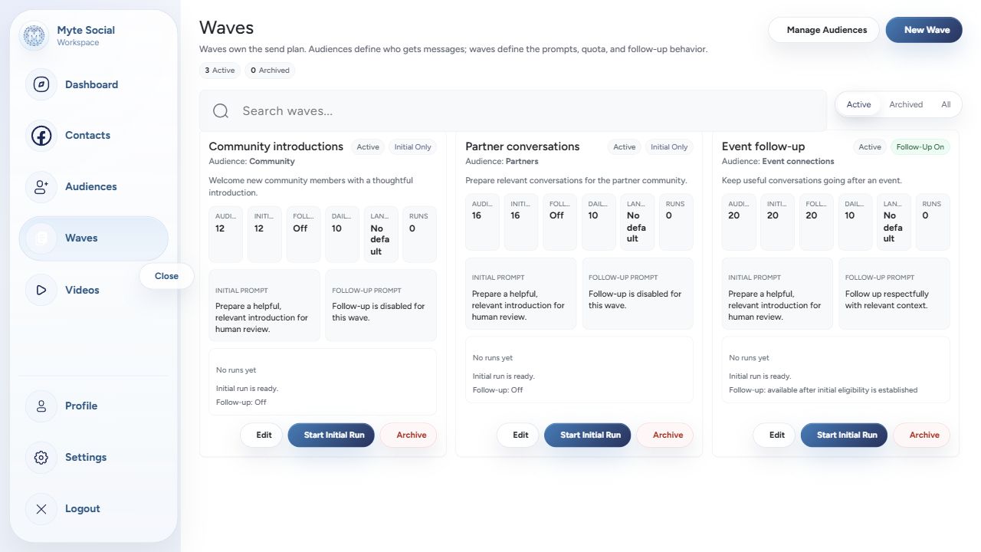
Task: Click the Waves sidebar icon
Action: pos(41,238)
